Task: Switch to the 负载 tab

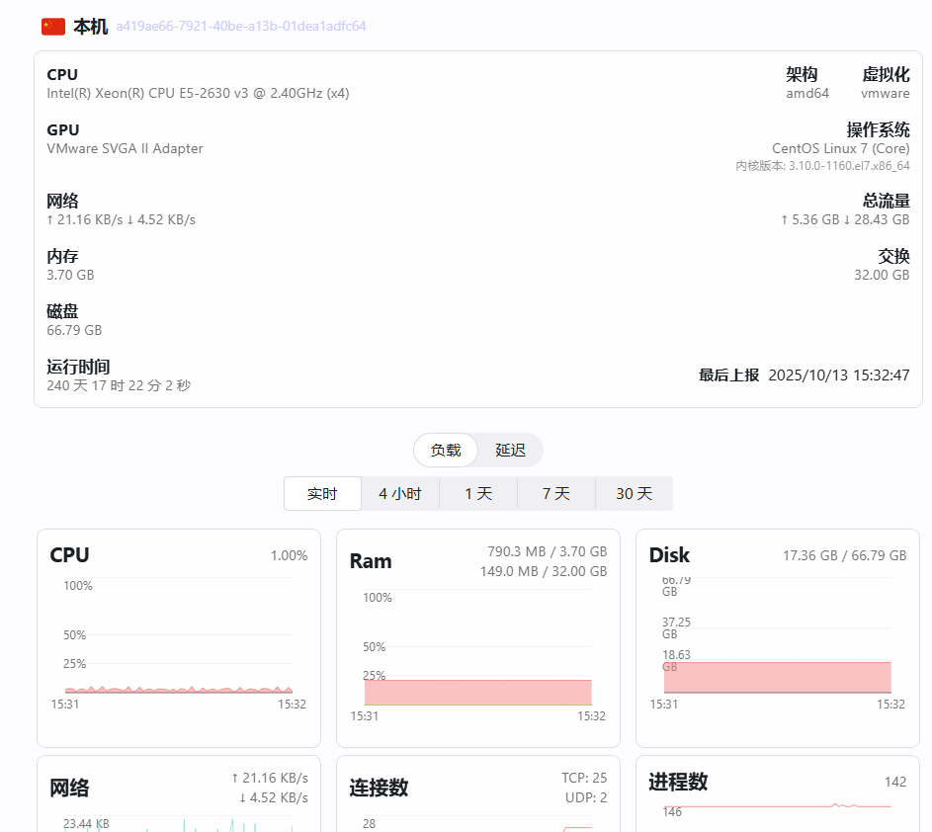Action: pos(446,451)
